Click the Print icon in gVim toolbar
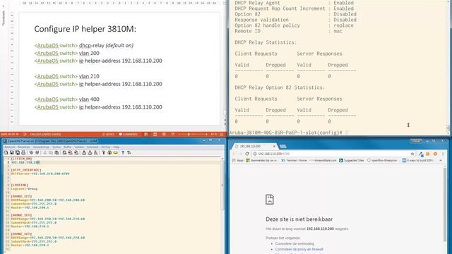This screenshot has height=254, width=452. point(23,152)
